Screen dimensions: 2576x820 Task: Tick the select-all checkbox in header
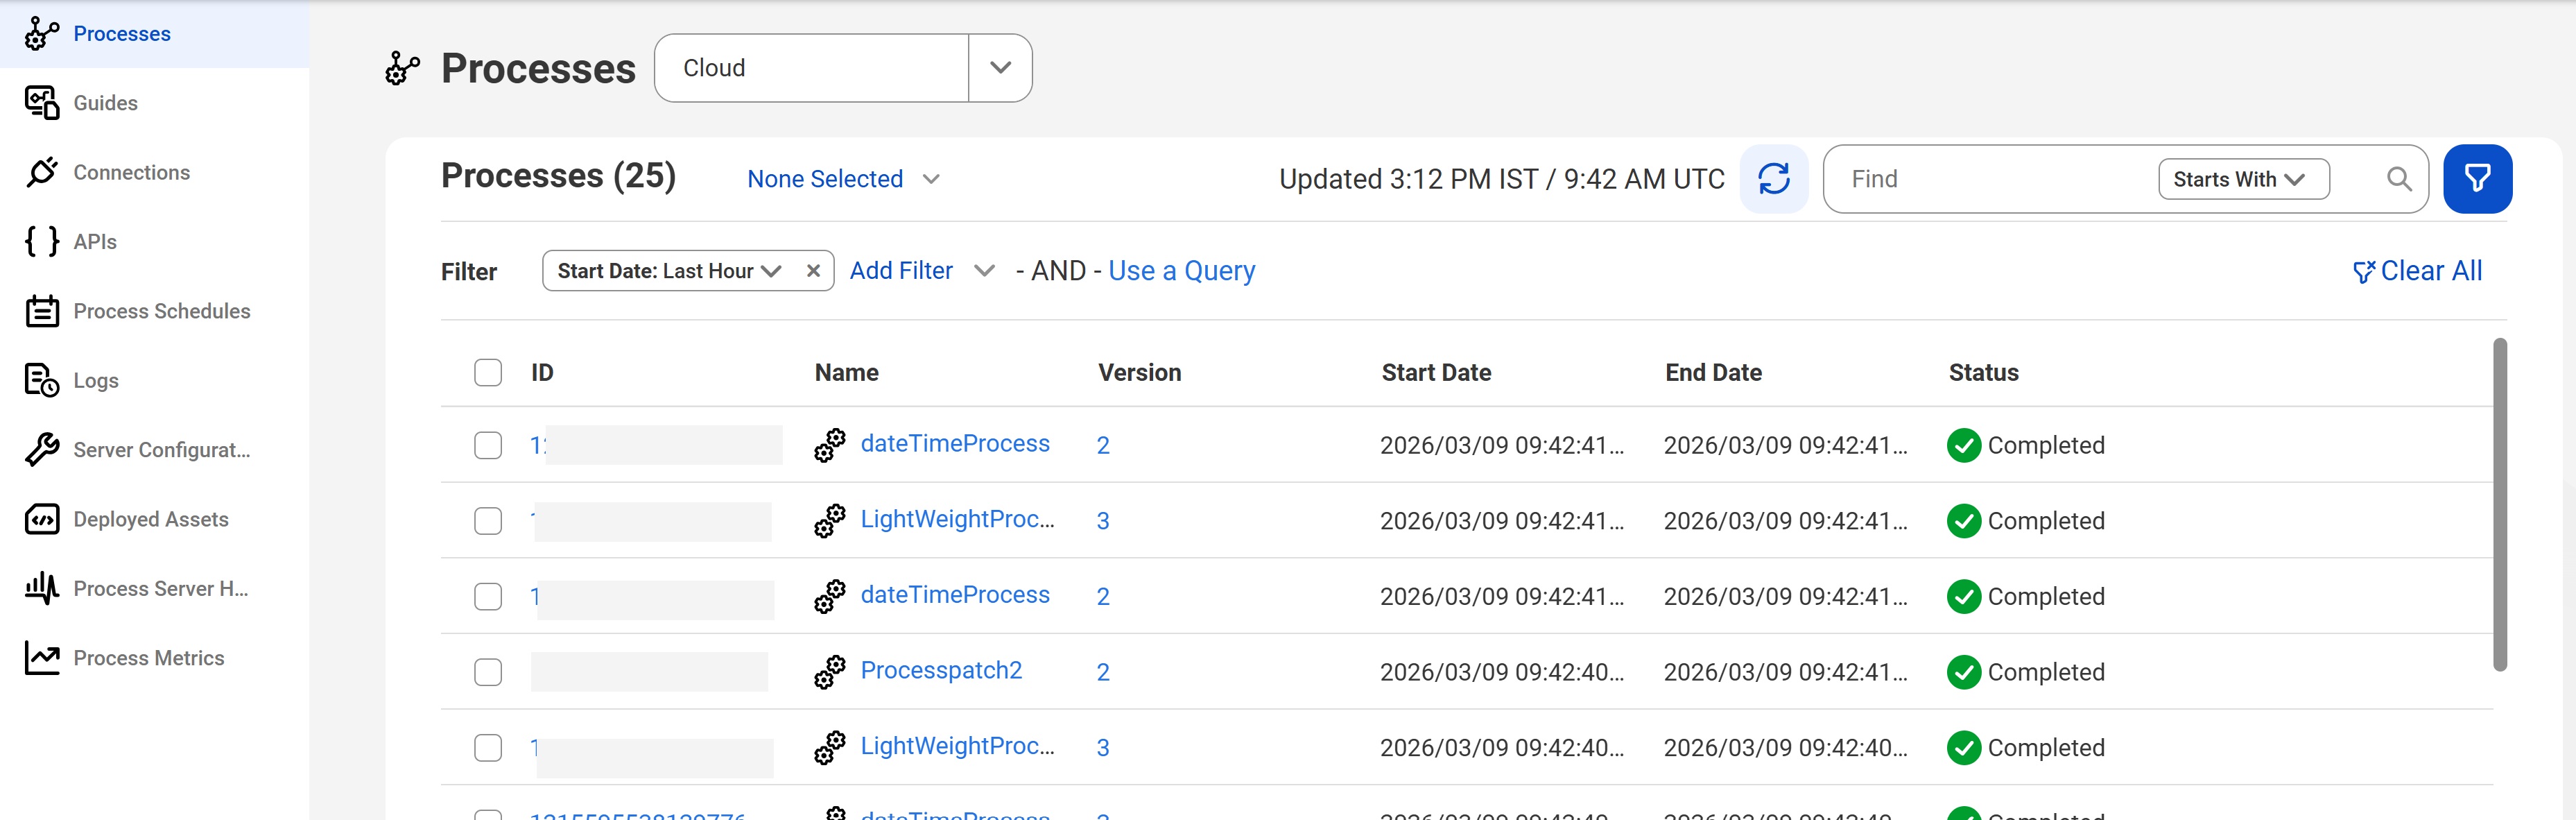click(488, 373)
